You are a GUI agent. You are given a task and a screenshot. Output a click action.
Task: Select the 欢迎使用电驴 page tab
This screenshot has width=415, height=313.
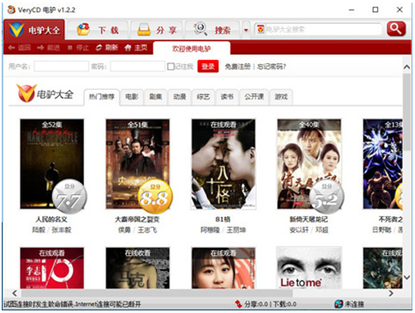coord(192,49)
